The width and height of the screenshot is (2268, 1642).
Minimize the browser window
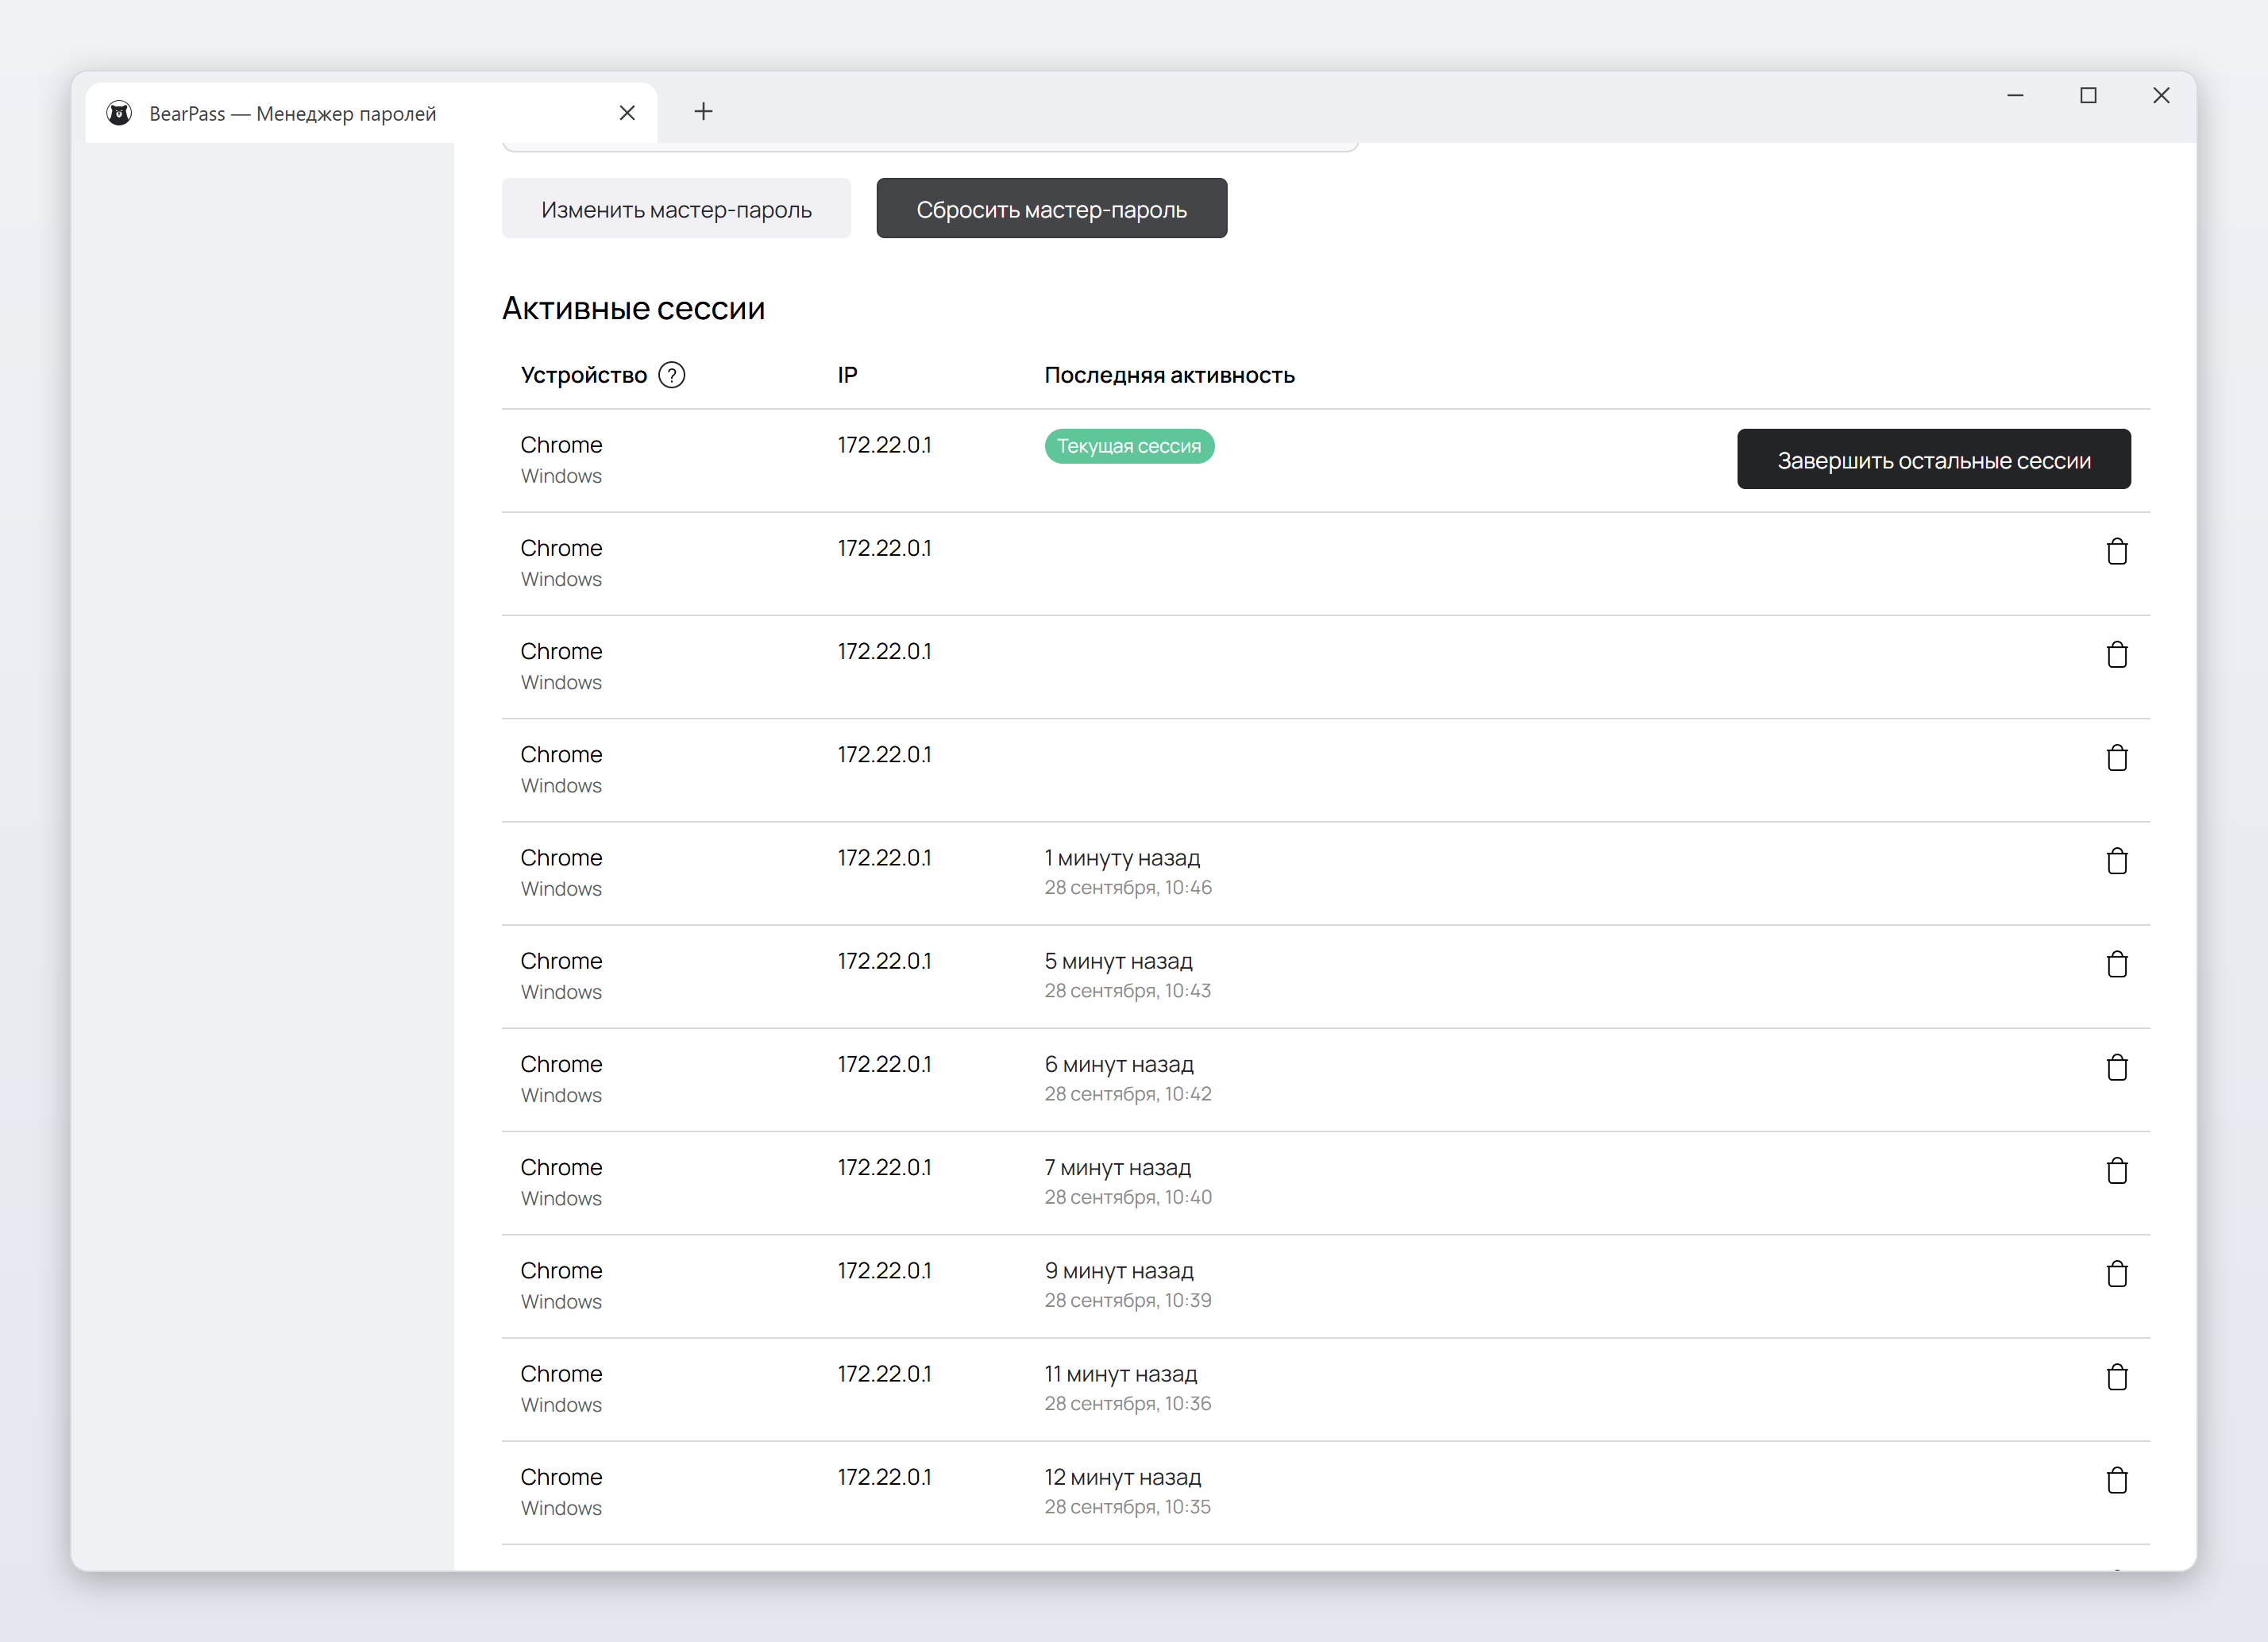tap(2015, 96)
